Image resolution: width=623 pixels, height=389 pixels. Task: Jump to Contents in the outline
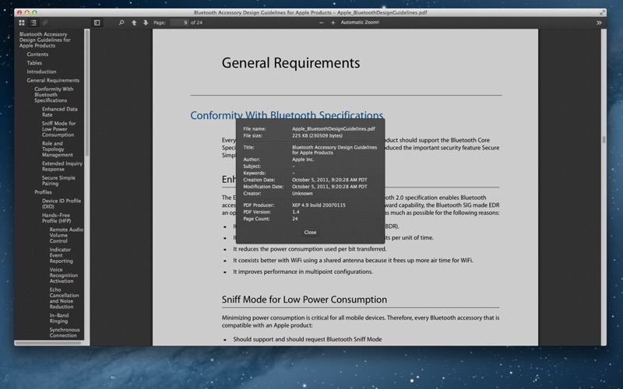pos(37,54)
